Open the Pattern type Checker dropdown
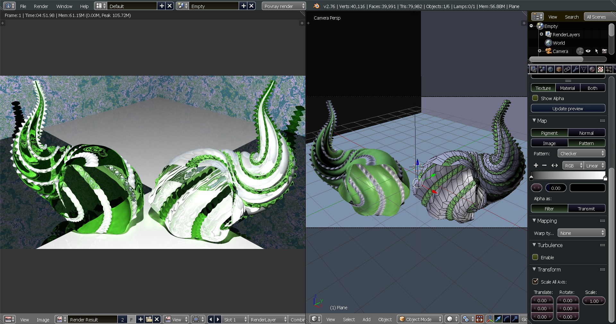 [581, 153]
